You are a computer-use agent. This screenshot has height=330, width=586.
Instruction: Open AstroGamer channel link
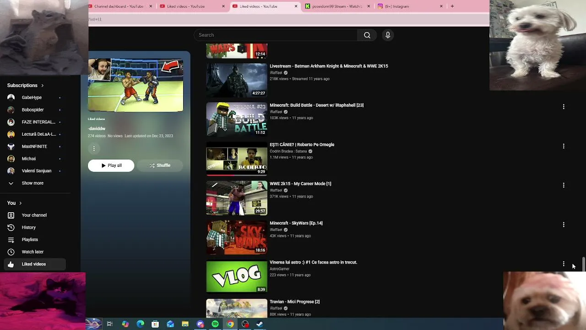279,269
